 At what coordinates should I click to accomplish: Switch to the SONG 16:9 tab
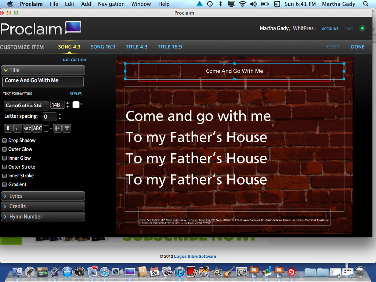[x=103, y=47]
